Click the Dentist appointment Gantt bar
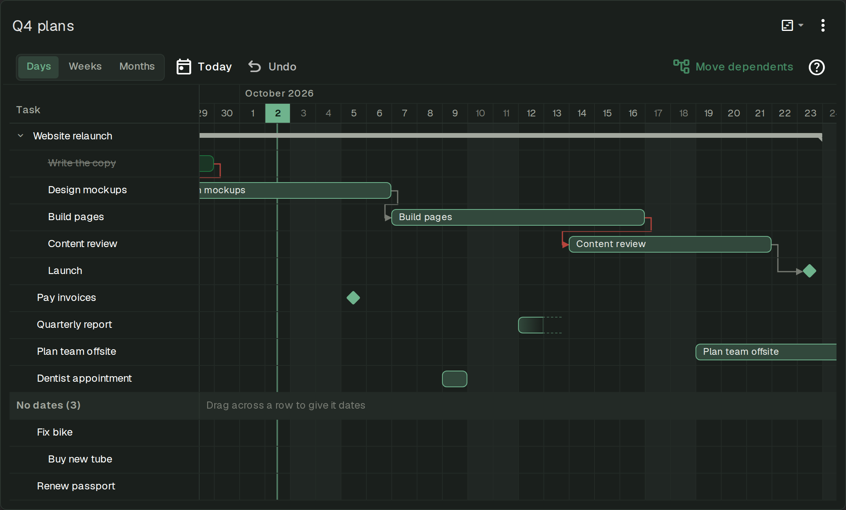Viewport: 846px width, 510px height. tap(455, 379)
